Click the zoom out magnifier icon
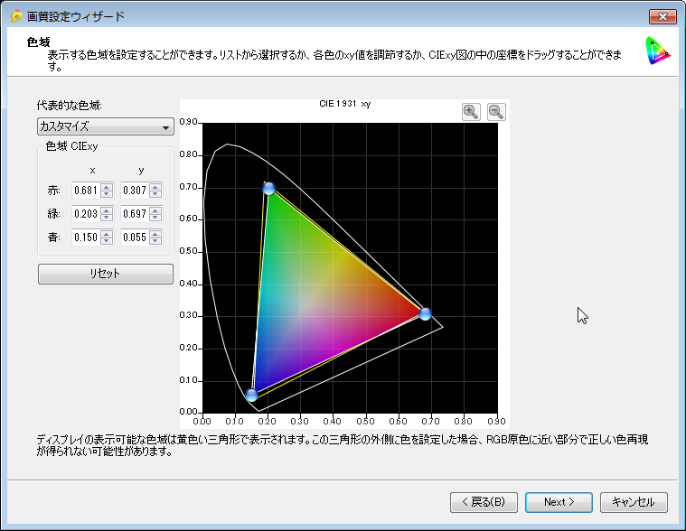 click(x=496, y=111)
